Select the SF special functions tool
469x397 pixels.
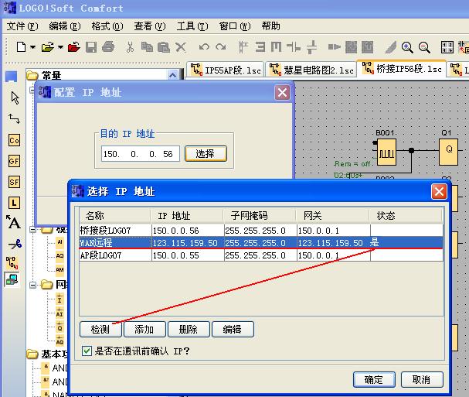(x=14, y=182)
